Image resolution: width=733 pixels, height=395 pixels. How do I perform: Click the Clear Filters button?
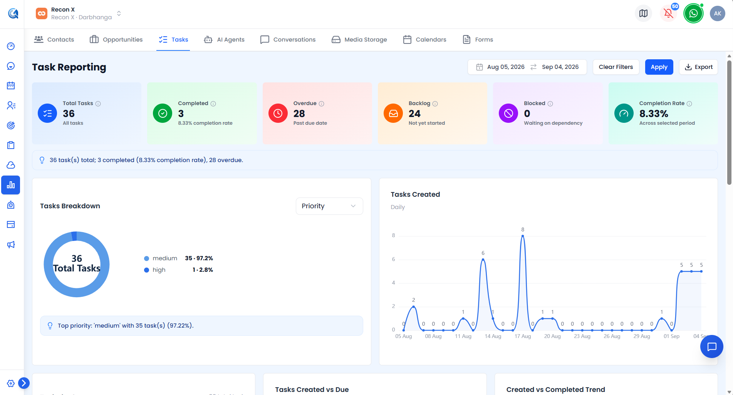point(616,67)
